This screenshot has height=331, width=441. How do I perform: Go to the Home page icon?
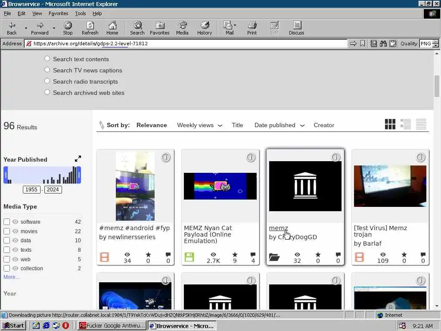coord(112,28)
